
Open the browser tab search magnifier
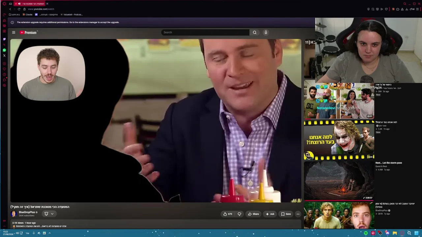(x=405, y=4)
